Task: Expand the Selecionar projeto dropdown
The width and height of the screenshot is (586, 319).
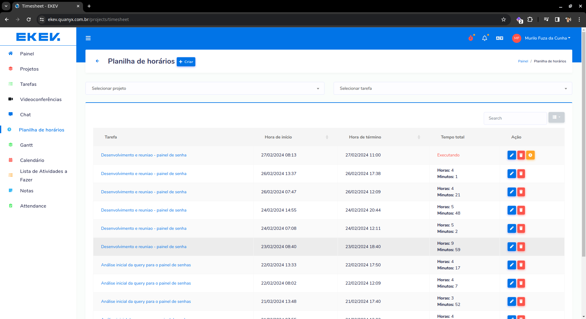Action: [x=204, y=88]
